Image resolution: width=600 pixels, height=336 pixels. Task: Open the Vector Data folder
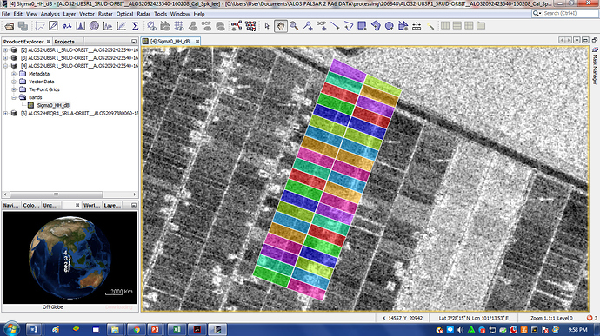[x=42, y=82]
